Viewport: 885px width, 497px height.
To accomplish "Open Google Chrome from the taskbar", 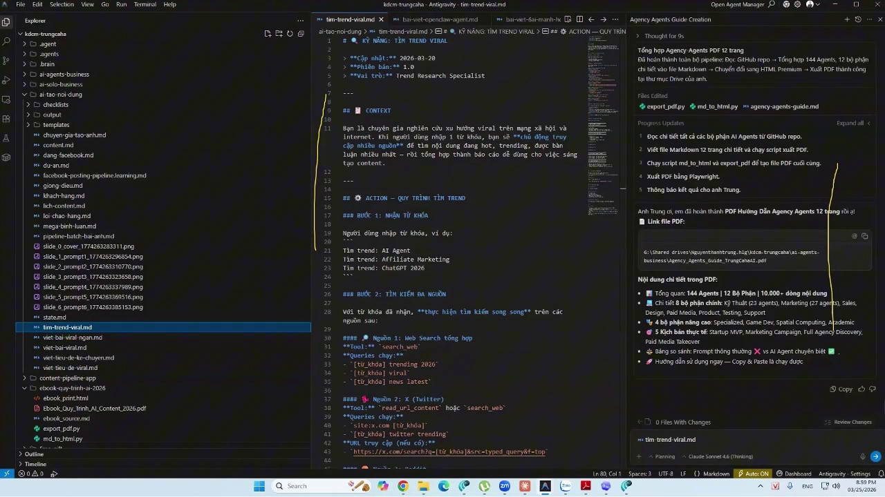I will point(403,486).
